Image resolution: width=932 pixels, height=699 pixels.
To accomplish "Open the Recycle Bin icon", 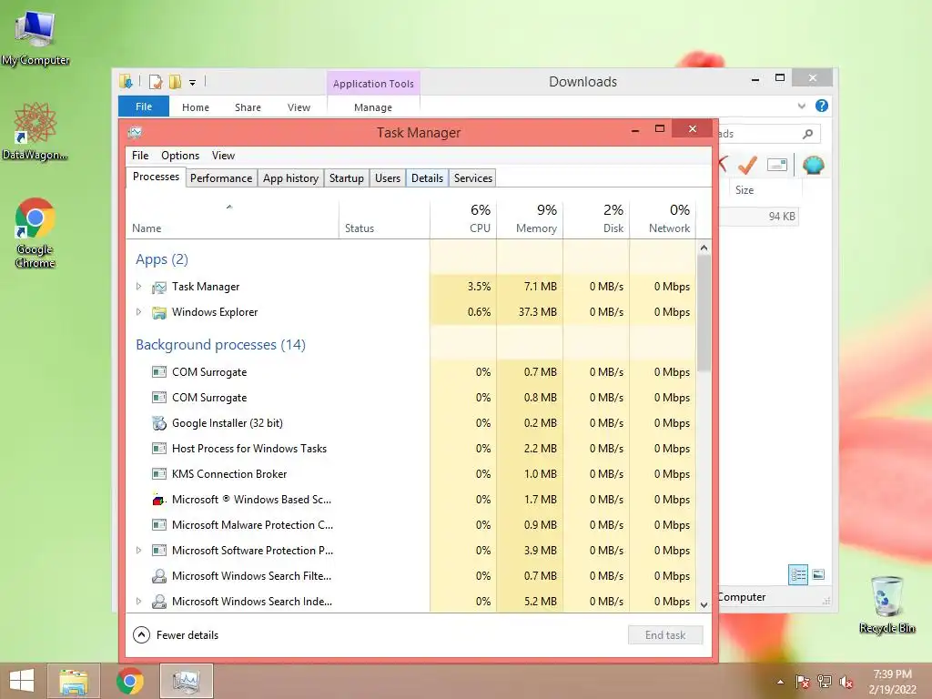I will 886,603.
